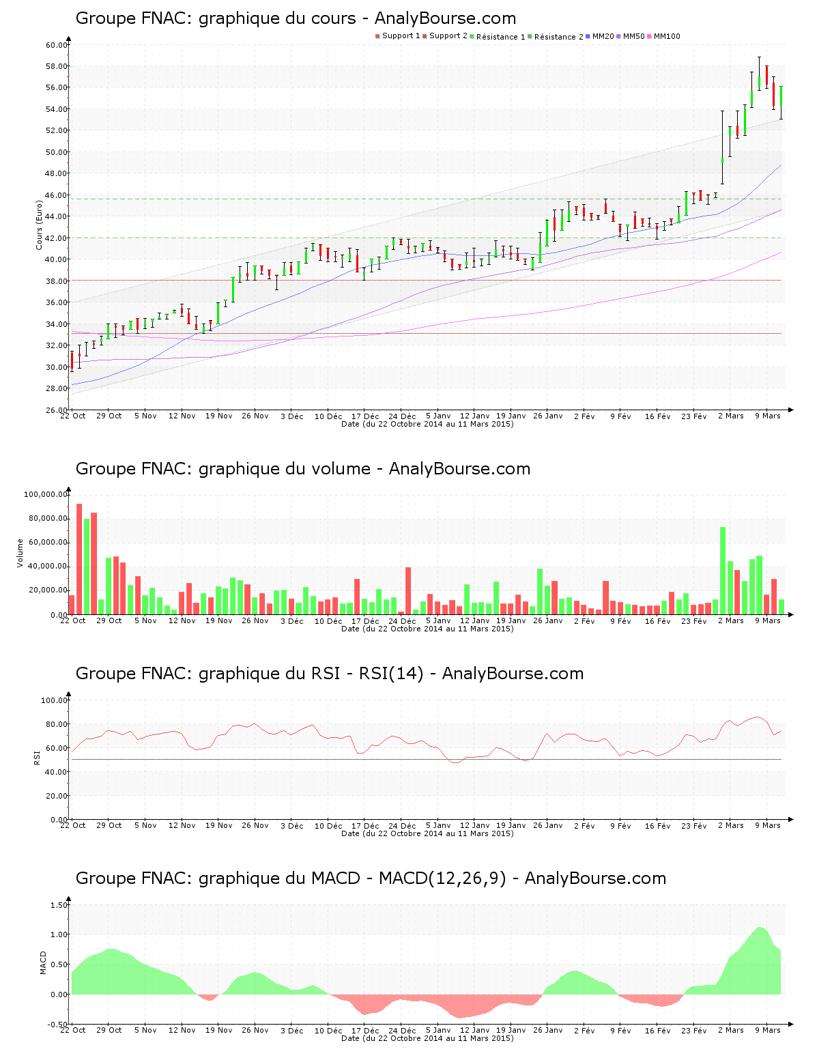Click '17 Déc' date on price chart axis
The width and height of the screenshot is (819, 1058).
tap(365, 416)
